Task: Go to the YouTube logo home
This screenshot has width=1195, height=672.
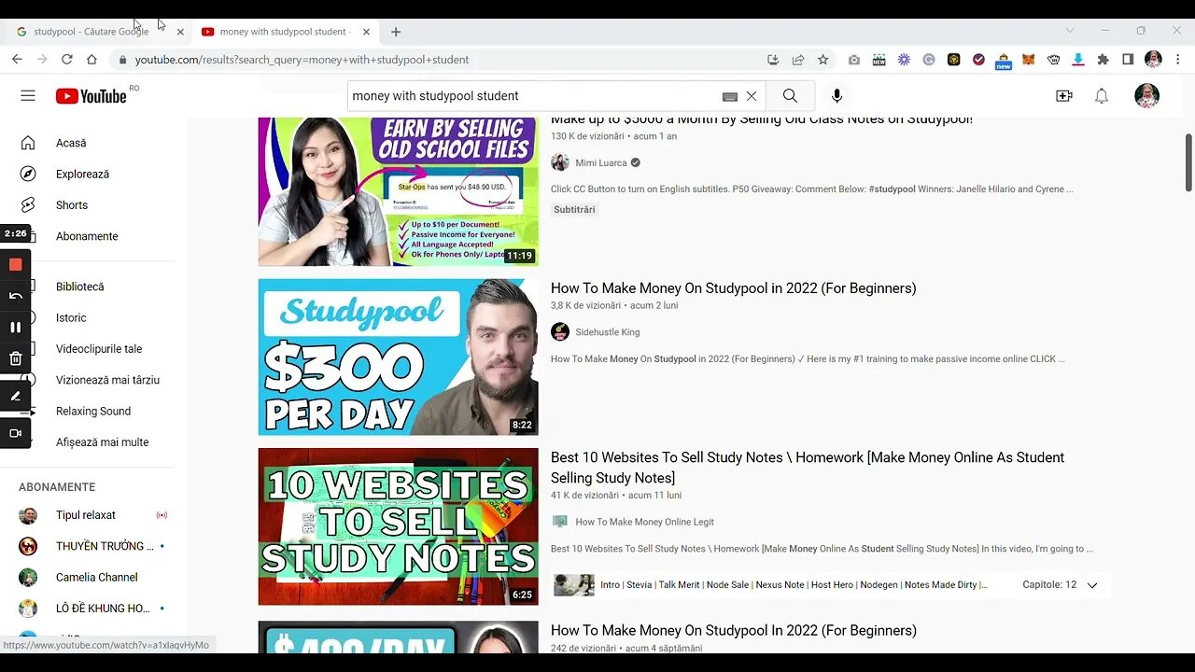Action: (91, 96)
